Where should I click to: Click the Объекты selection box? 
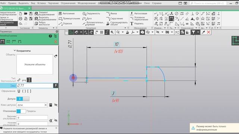35,64
